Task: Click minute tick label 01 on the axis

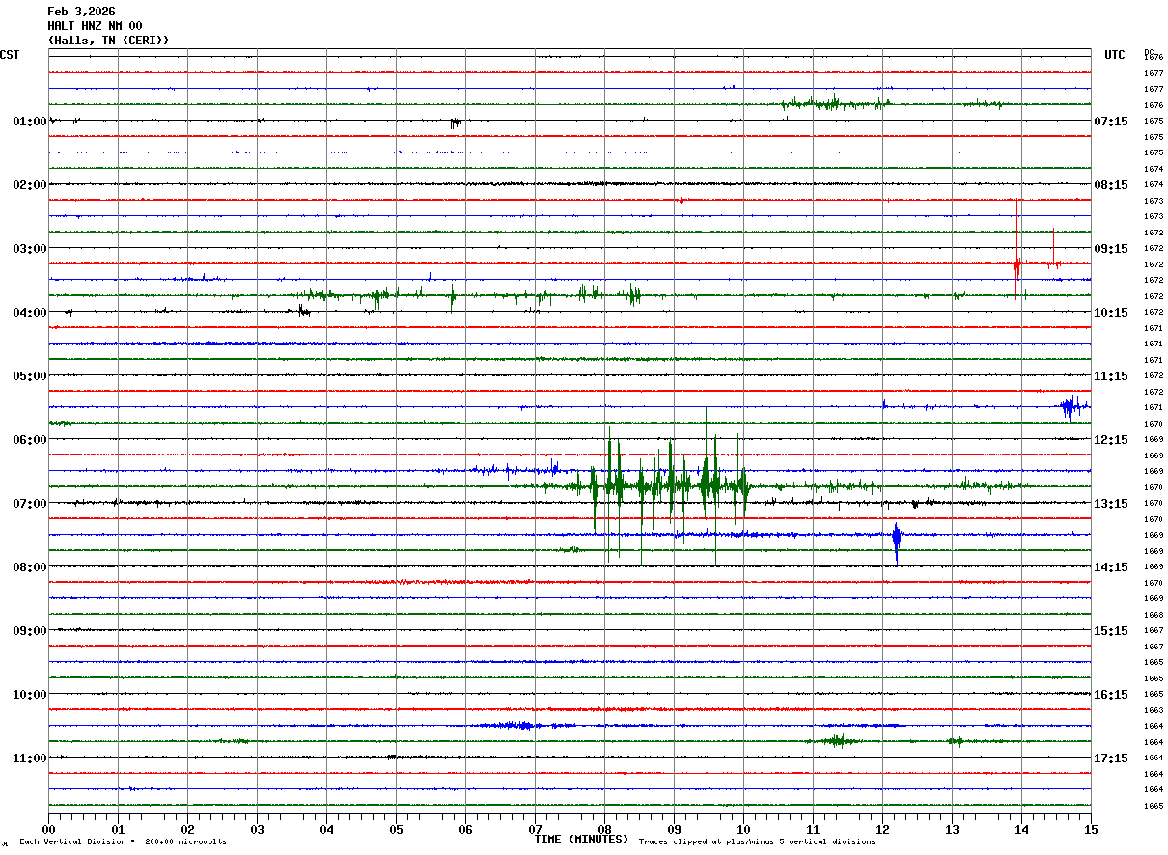Action: (x=118, y=829)
